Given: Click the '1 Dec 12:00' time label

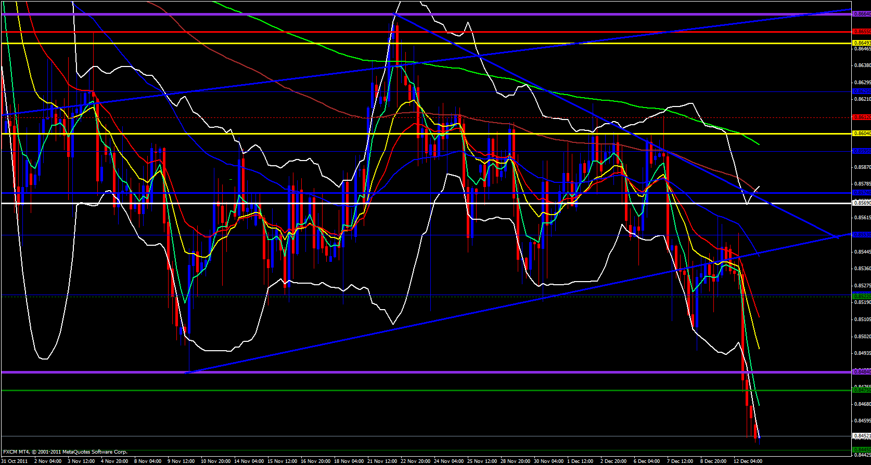Looking at the screenshot, I should 580,461.
